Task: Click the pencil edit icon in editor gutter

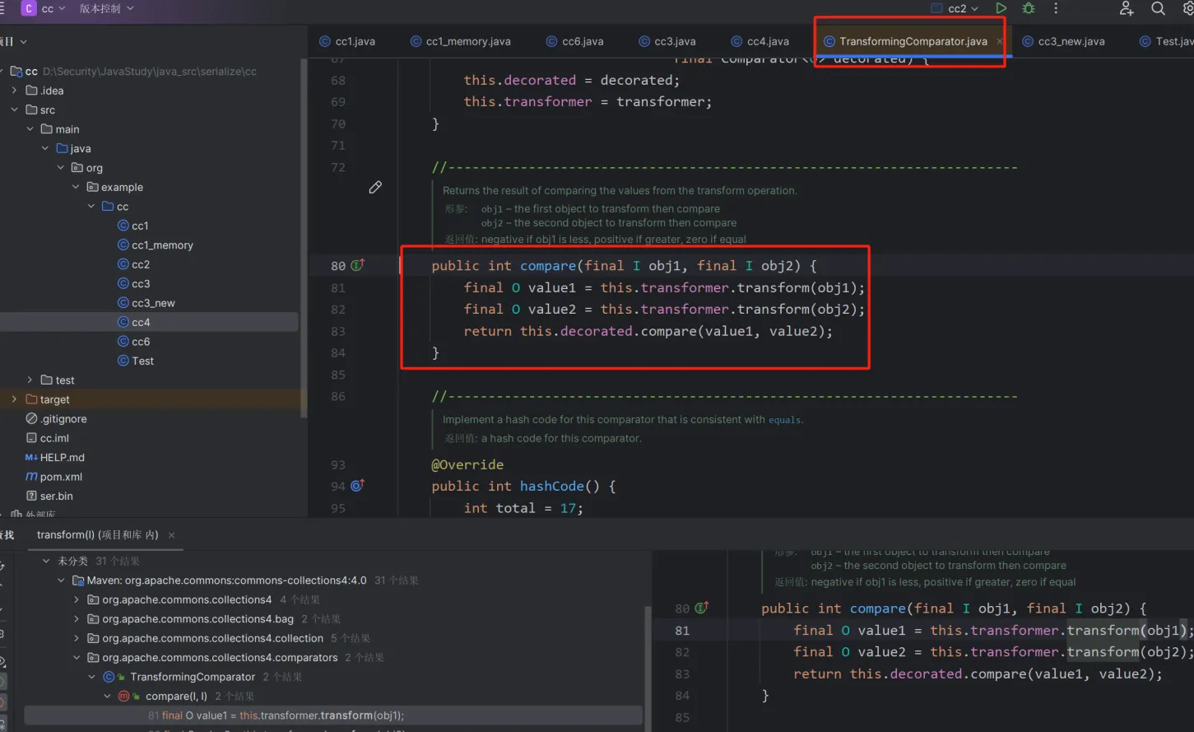Action: (375, 188)
